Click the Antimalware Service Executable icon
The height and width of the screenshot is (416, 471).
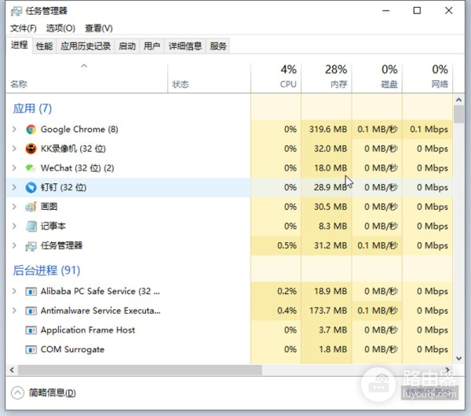click(x=31, y=311)
